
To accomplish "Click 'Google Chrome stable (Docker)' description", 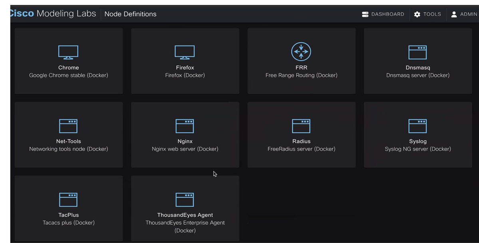I will 68,75.
